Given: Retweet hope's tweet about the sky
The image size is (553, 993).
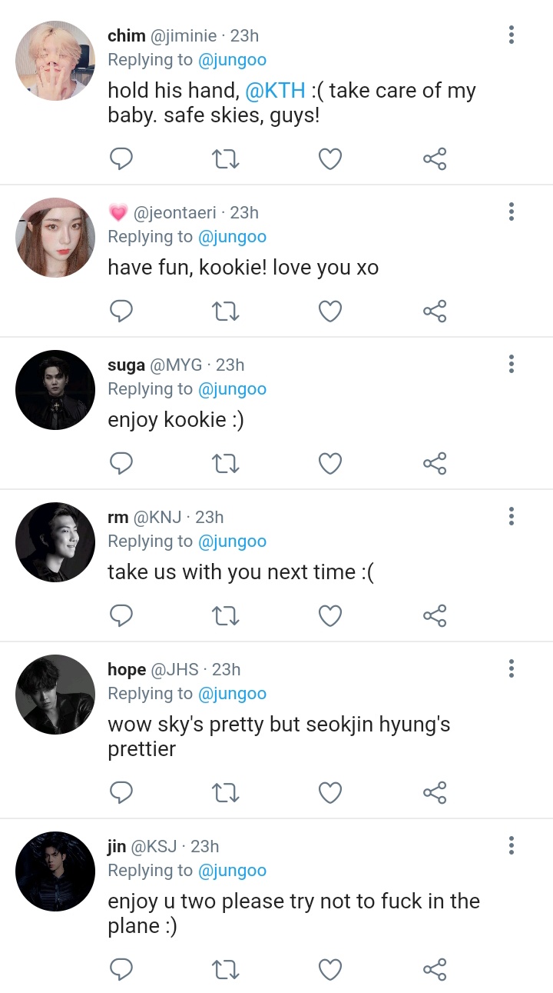Looking at the screenshot, I should click(x=225, y=793).
